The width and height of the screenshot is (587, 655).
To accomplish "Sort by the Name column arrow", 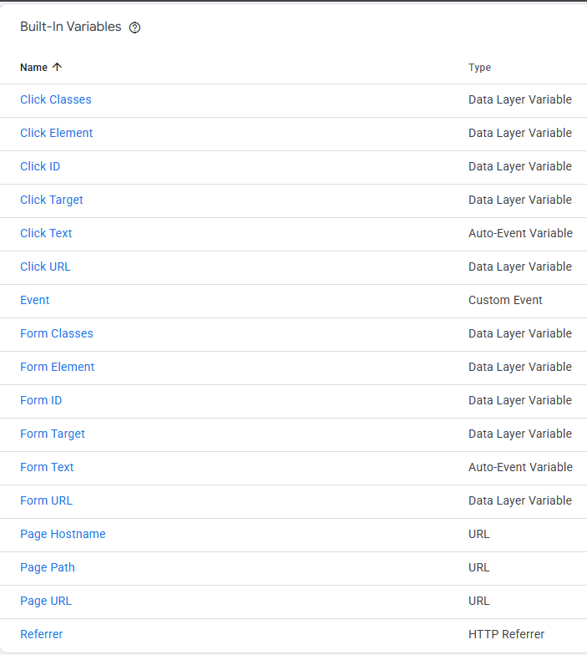I will pyautogui.click(x=57, y=68).
